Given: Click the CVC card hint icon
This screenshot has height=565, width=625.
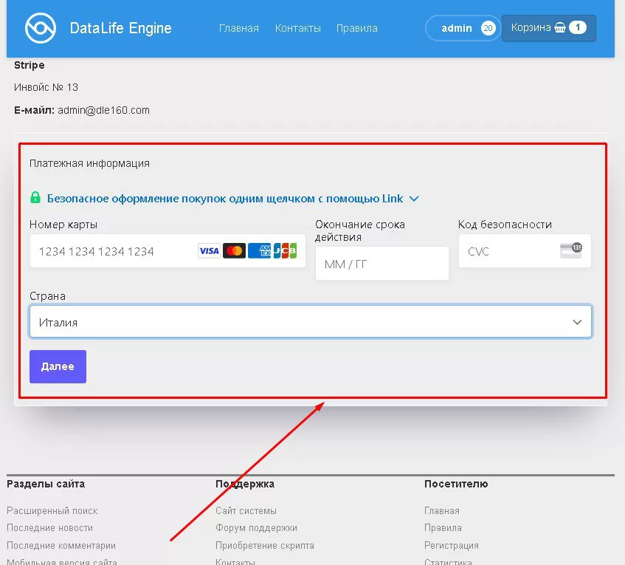Looking at the screenshot, I should (x=571, y=250).
